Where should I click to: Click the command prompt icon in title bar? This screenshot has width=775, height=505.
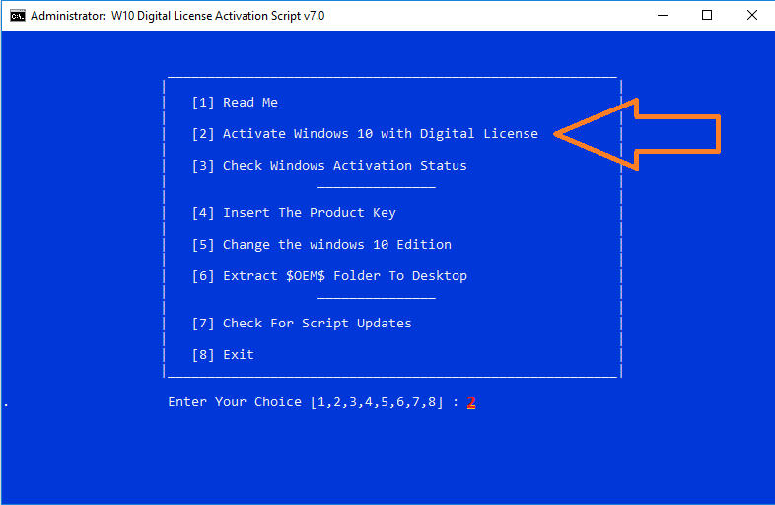click(x=17, y=16)
